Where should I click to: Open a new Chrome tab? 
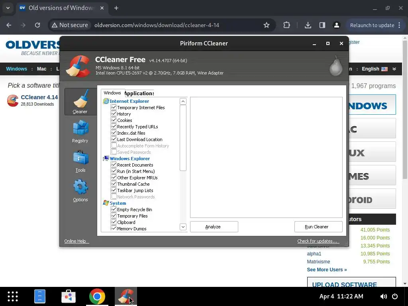click(x=116, y=8)
